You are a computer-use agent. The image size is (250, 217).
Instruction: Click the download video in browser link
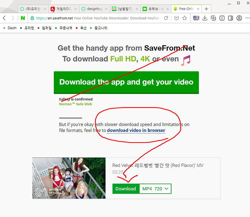click(x=136, y=130)
